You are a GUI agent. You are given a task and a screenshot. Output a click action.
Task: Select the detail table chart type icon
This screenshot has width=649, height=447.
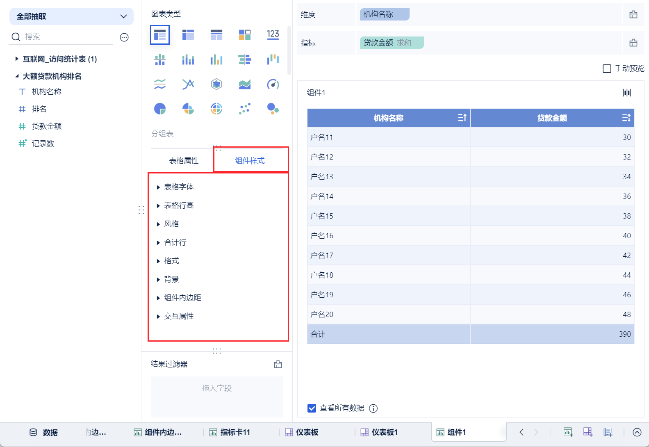(216, 35)
